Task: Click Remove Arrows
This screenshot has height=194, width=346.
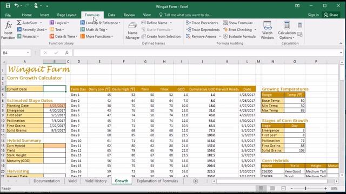Action: [201, 36]
